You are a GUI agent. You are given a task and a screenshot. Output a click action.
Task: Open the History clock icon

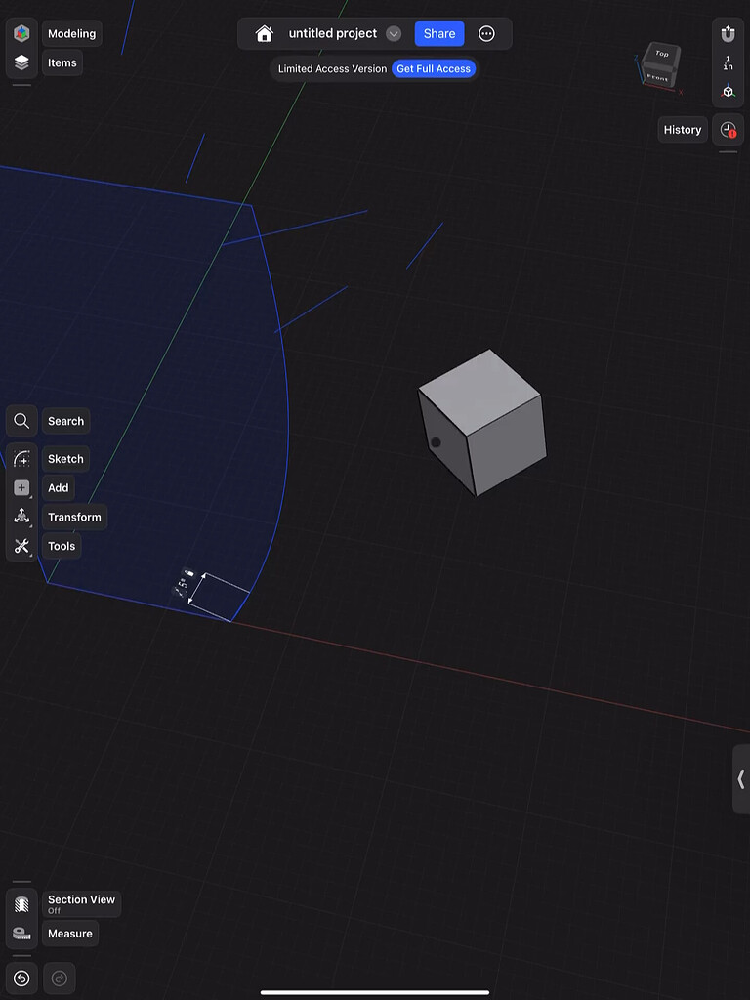tap(728, 130)
